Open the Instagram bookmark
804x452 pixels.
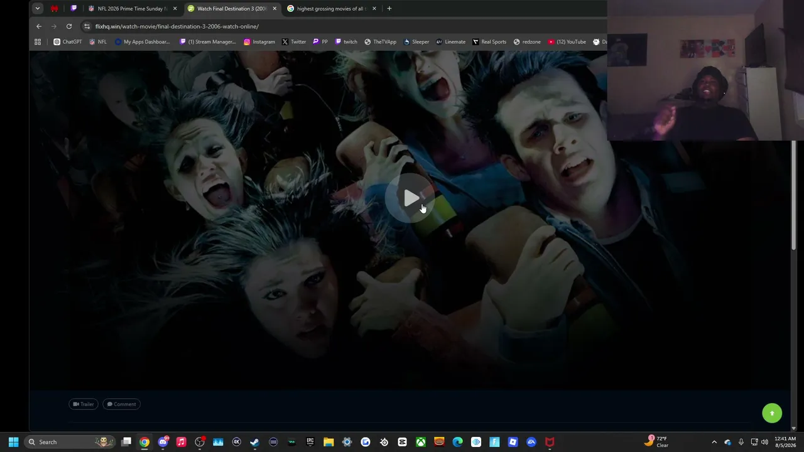(259, 42)
